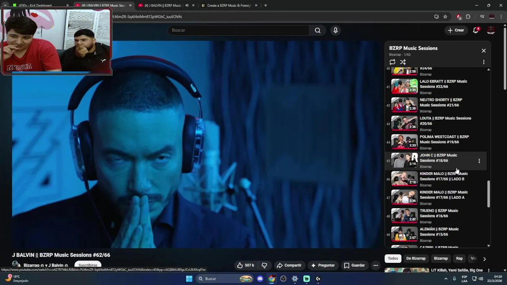Dislike the J BALVIN video
The width and height of the screenshot is (507, 285).
point(264,265)
